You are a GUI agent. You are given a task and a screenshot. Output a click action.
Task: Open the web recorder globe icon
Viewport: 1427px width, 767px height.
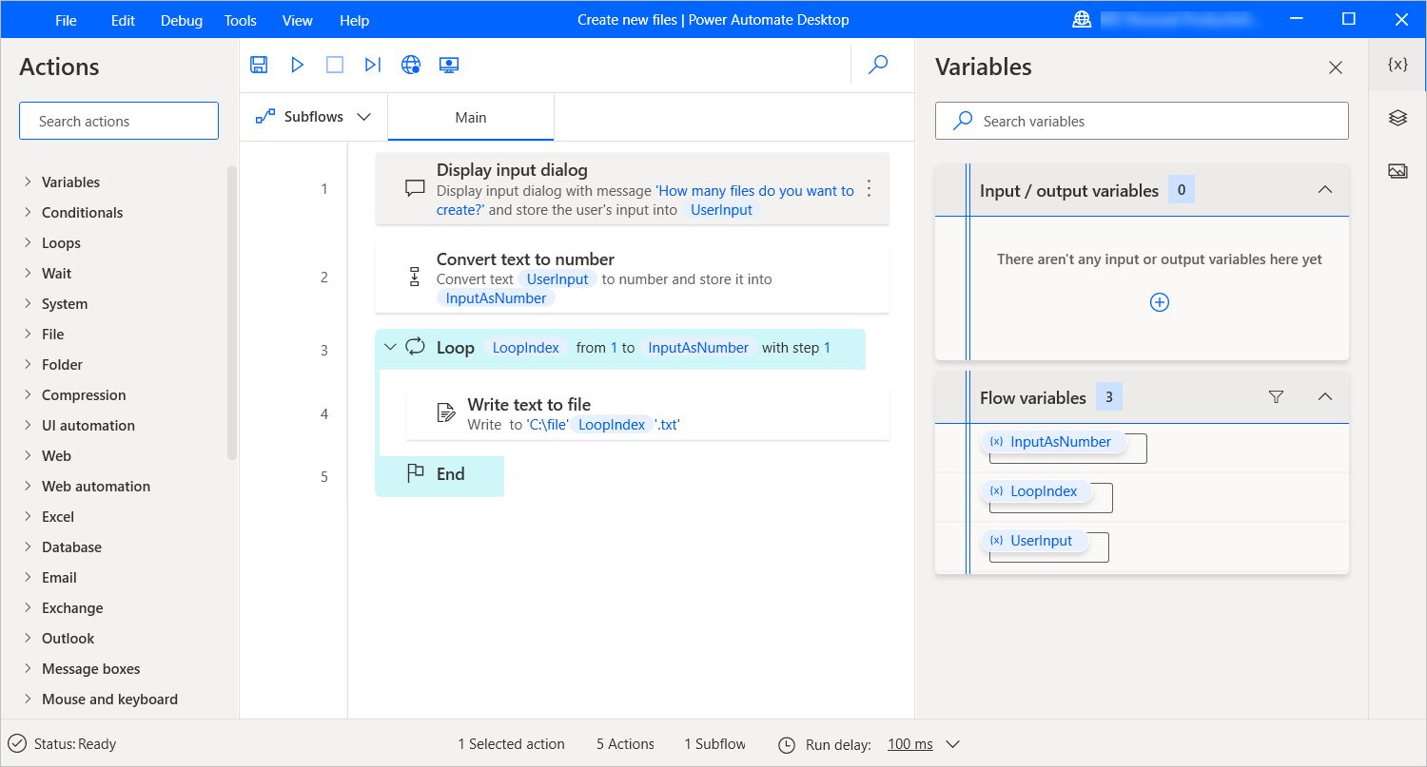(411, 65)
